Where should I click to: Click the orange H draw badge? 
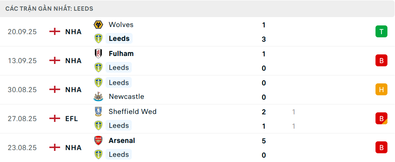point(381,90)
